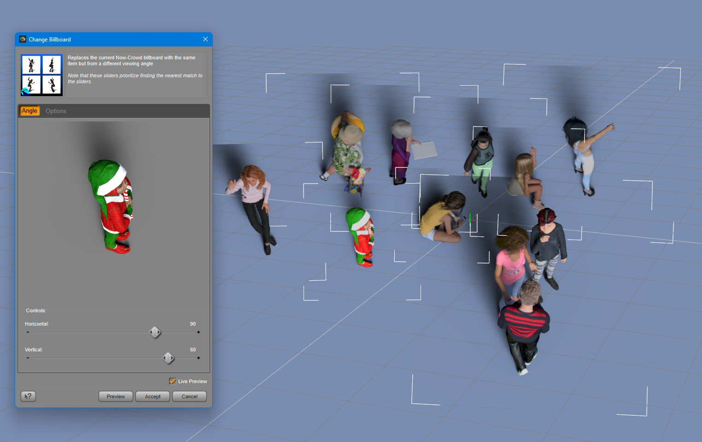Click the Horizontal value 90

(193, 324)
